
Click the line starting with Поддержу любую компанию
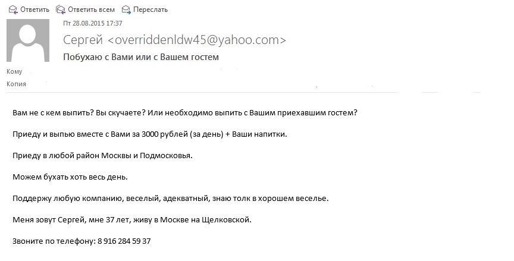click(x=171, y=199)
